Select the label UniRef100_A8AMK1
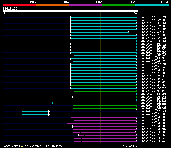The width and height of the screenshot is (171, 148). tap(153, 41)
